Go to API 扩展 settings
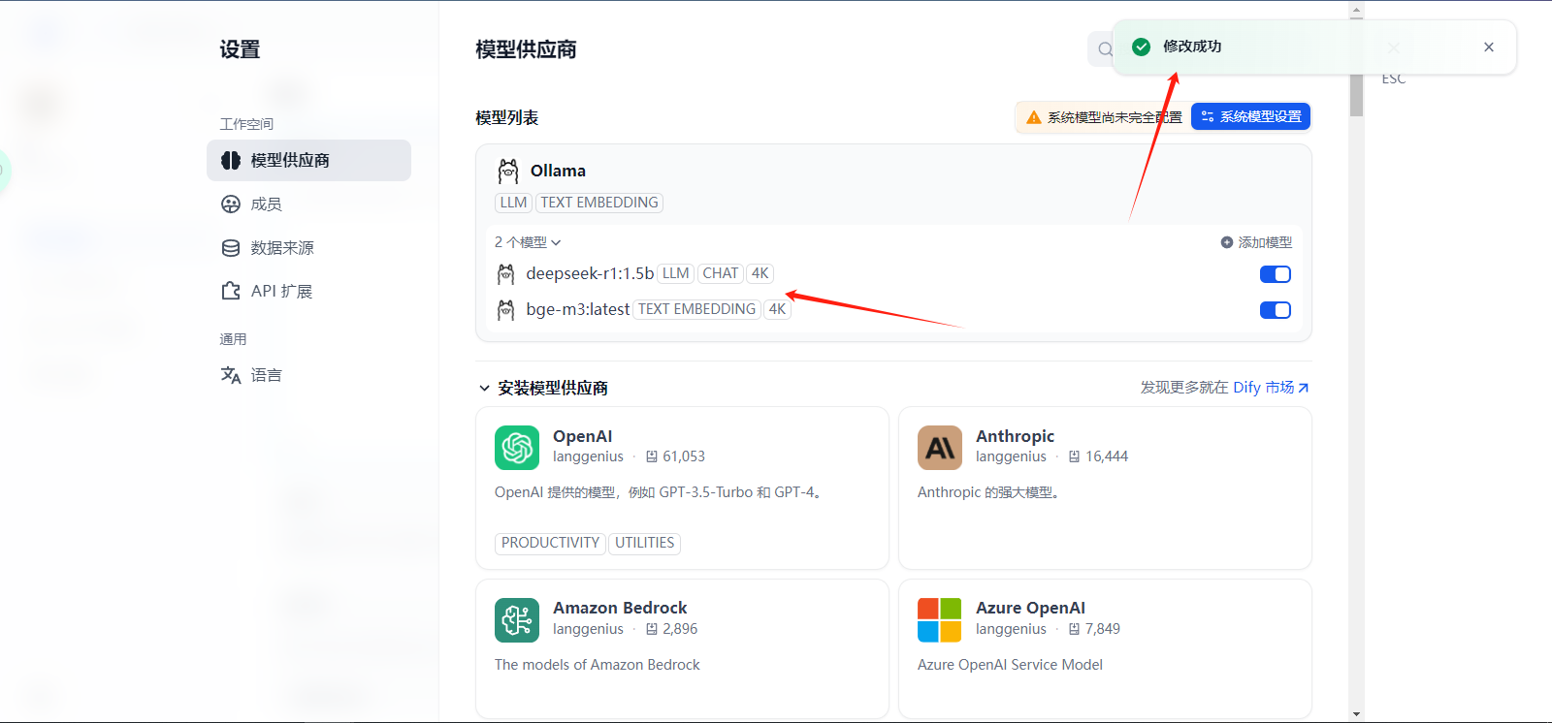 click(280, 292)
